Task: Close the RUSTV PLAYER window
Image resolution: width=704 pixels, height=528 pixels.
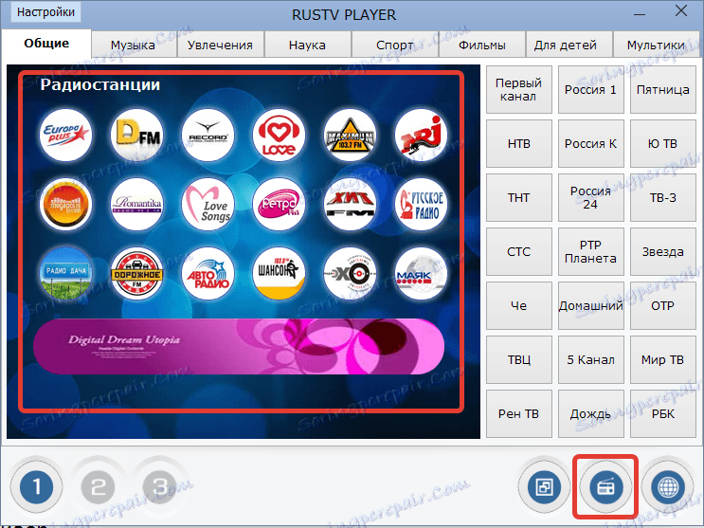Action: click(x=680, y=11)
